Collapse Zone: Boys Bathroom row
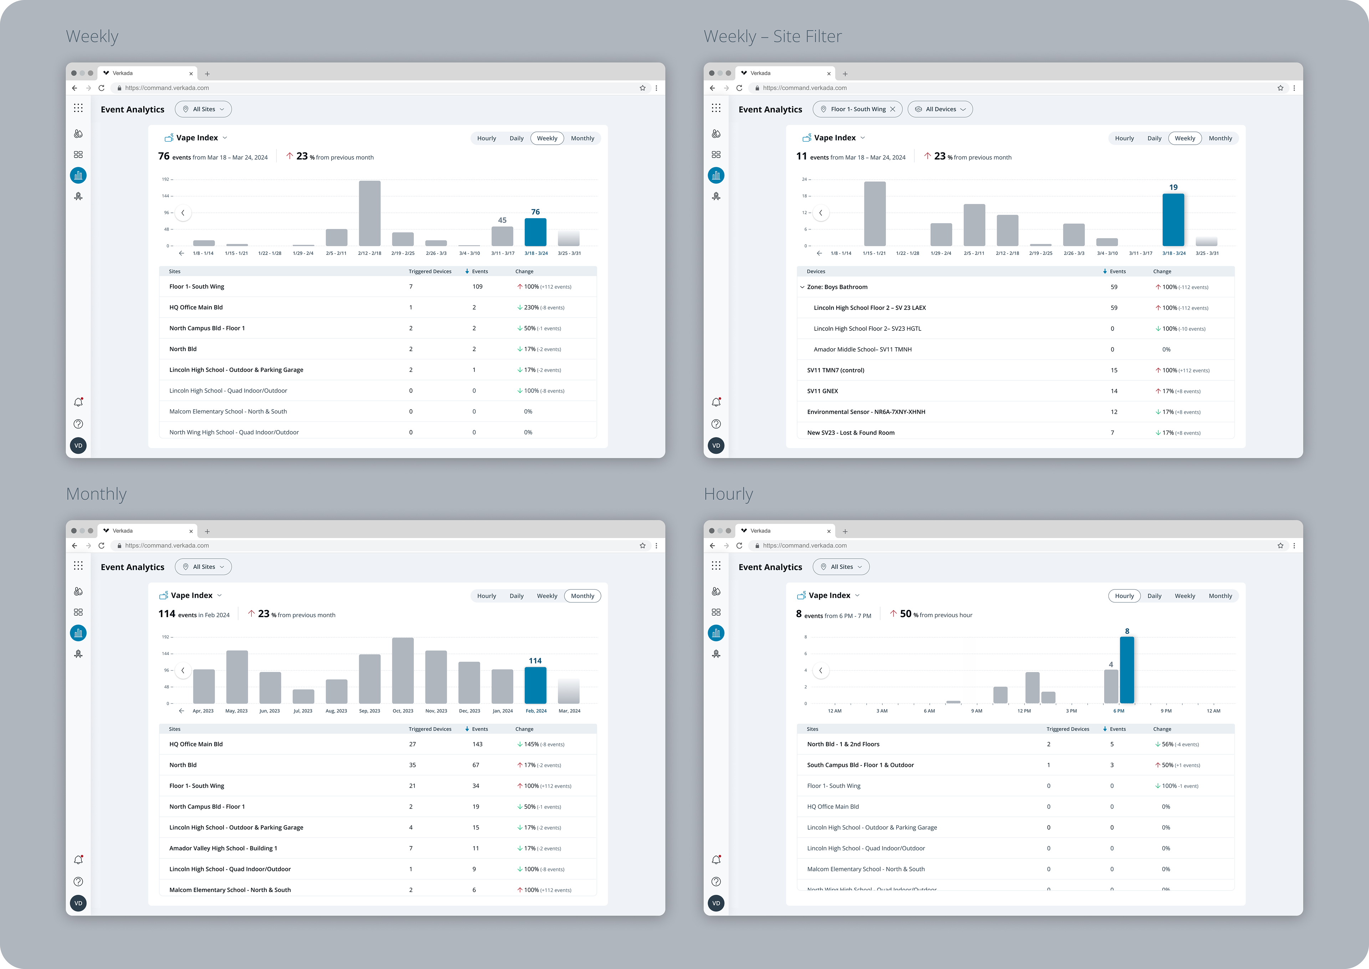This screenshot has width=1369, height=969. (x=802, y=287)
